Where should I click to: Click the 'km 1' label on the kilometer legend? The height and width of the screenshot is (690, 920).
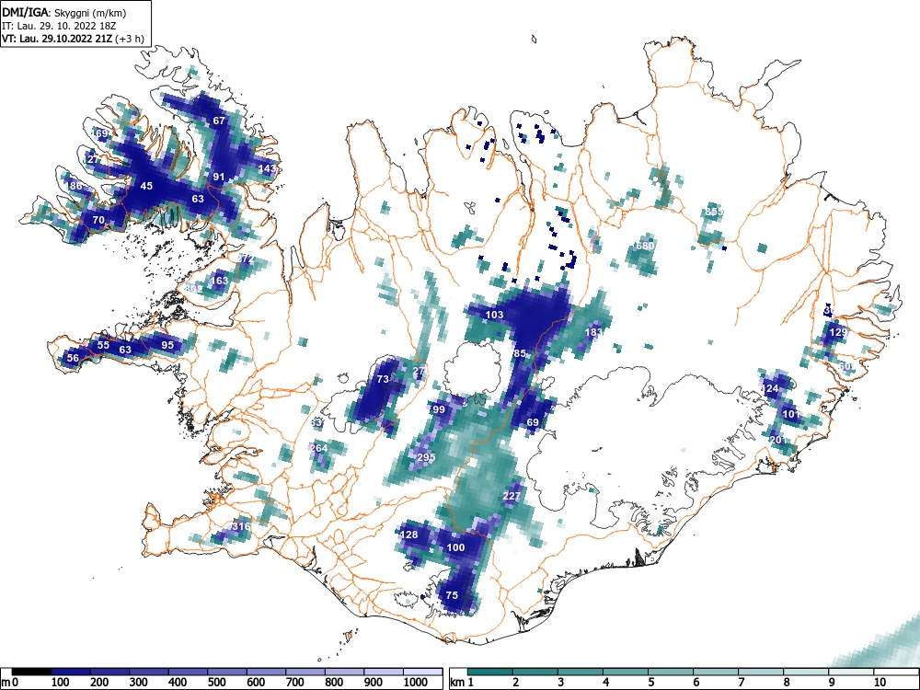point(463,682)
